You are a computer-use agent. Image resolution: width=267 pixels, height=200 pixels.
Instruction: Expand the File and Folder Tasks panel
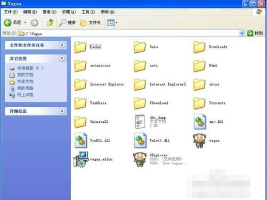coord(62,45)
